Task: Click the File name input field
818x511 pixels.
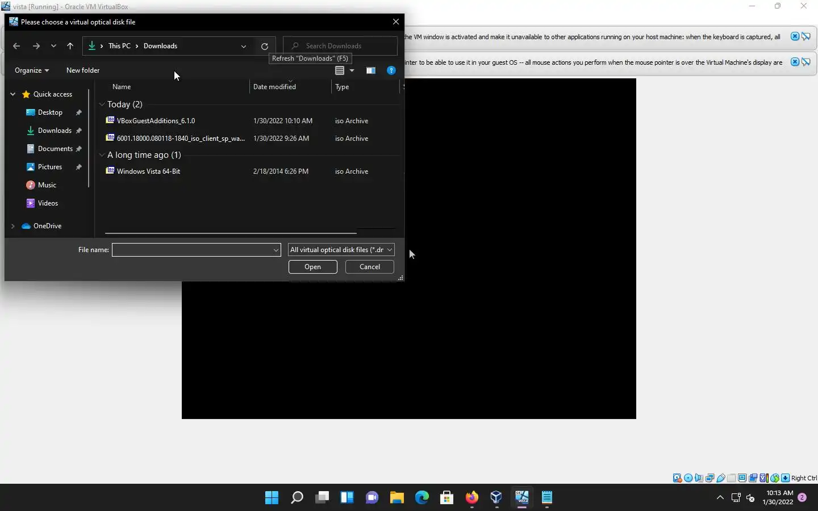Action: (x=192, y=250)
